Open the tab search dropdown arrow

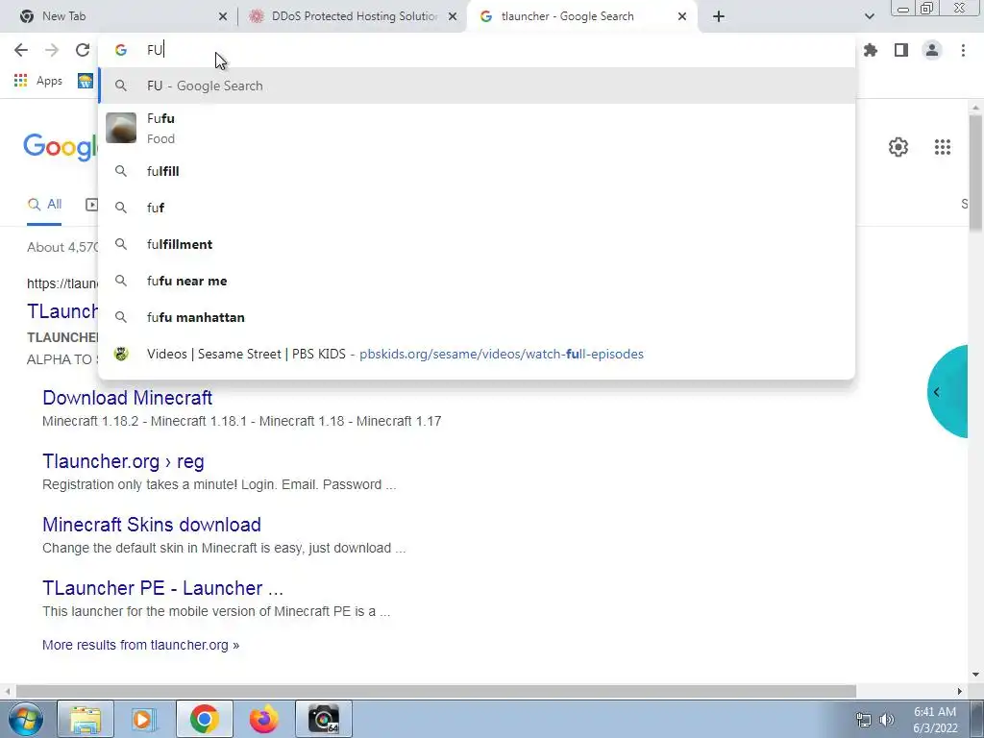[x=869, y=16]
